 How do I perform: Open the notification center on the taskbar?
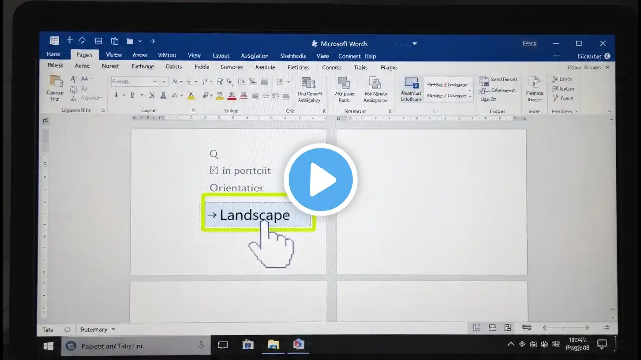click(x=602, y=344)
